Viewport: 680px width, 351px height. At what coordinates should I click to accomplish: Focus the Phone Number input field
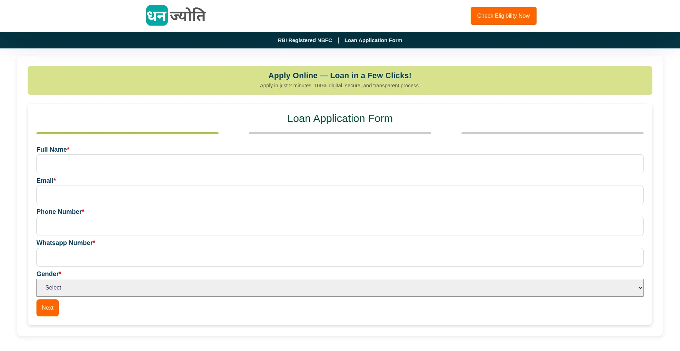click(x=340, y=226)
